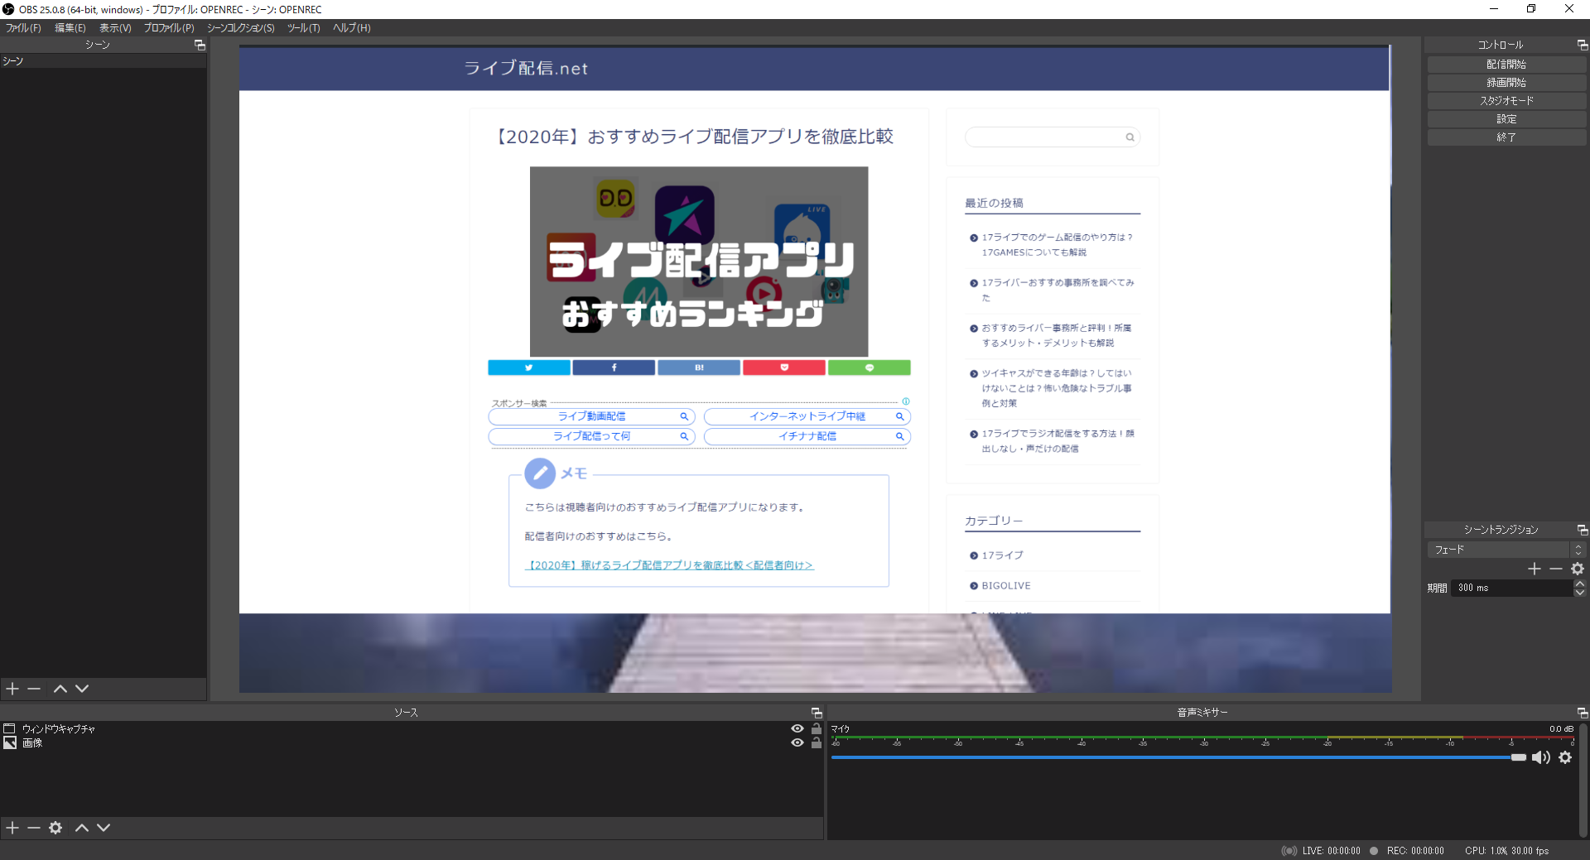Click ライブ配信アプリ ranking thumbnail image
Image resolution: width=1590 pixels, height=860 pixels.
coord(699,262)
